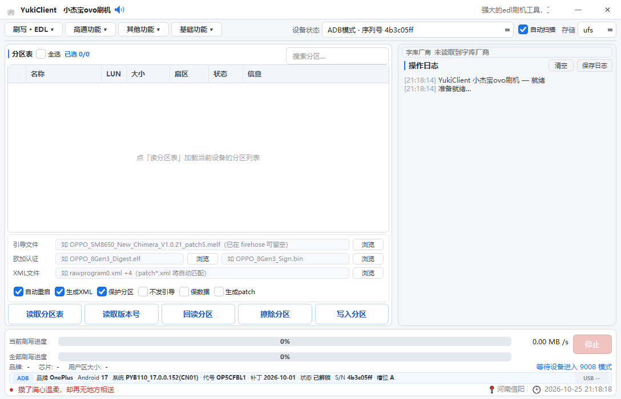
Task: Click the location pin icon near 河南信阳
Action: [x=492, y=389]
